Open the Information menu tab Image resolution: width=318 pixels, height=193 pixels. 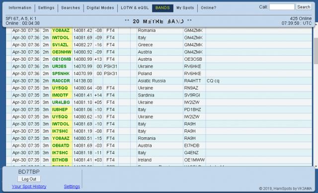[x=20, y=8]
